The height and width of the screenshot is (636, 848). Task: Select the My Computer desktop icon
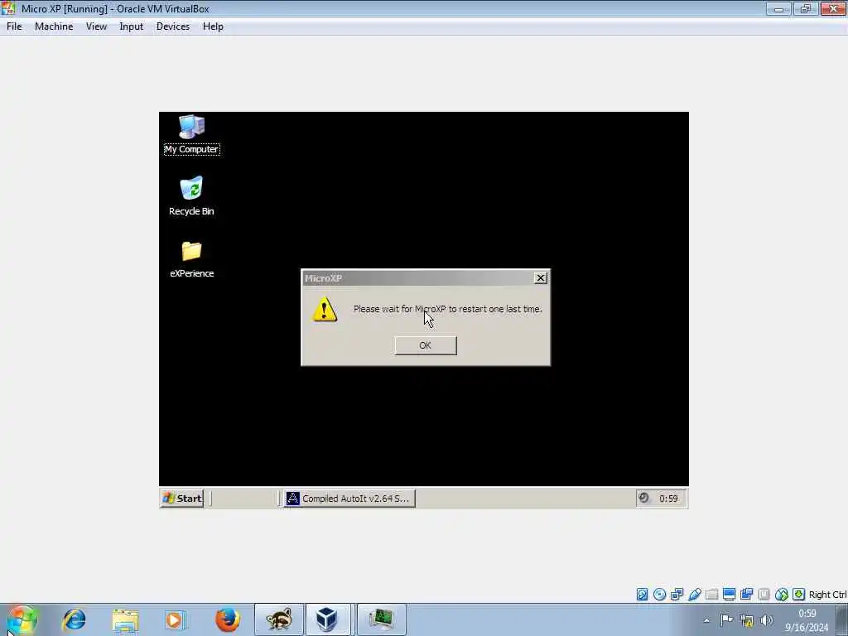pos(191,135)
